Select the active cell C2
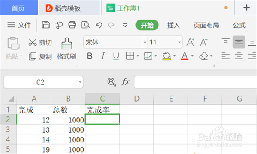The height and width of the screenshot is (154, 257). (x=102, y=119)
